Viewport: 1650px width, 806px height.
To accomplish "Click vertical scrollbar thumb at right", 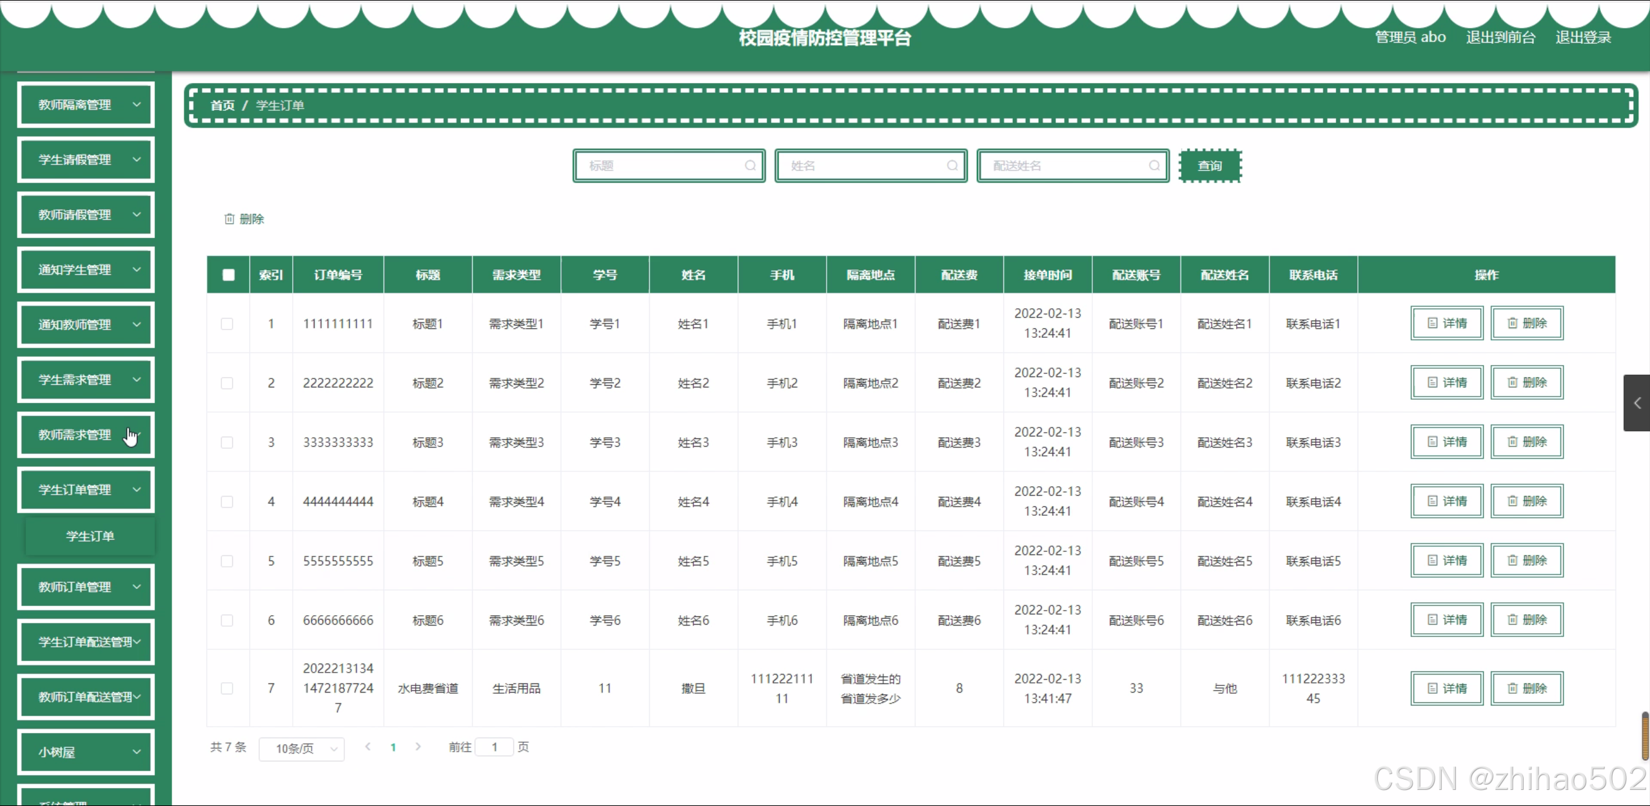I will click(1645, 736).
